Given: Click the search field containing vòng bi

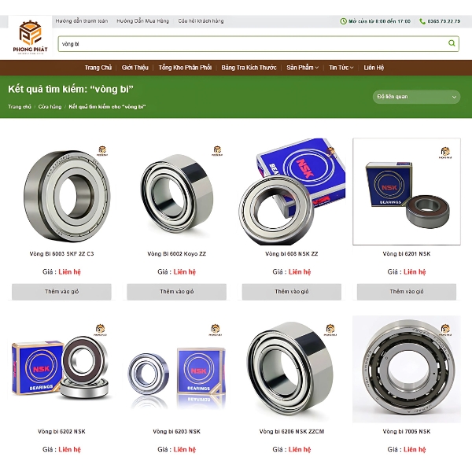Looking at the screenshot, I should (258, 43).
